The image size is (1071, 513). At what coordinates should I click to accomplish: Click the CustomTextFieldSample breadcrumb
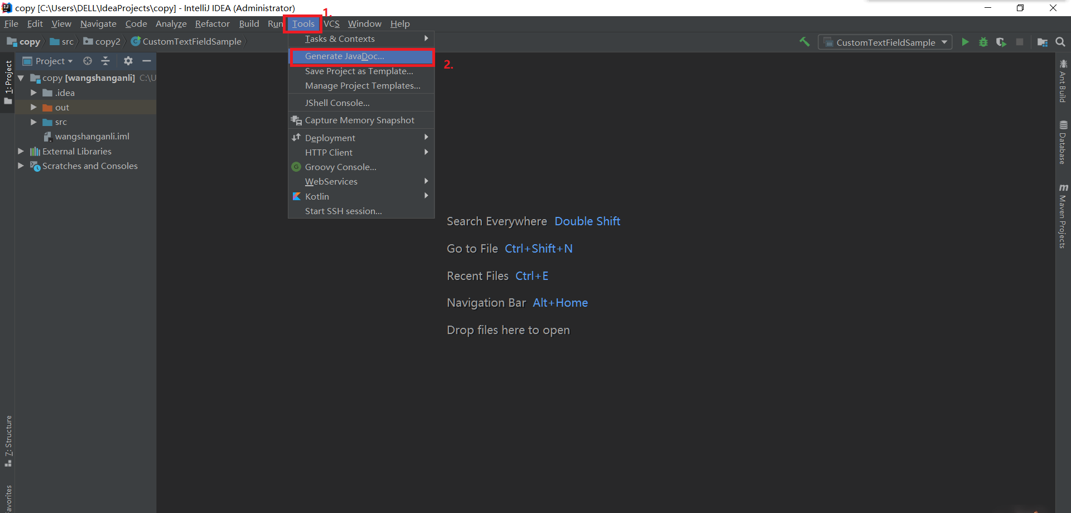[x=186, y=42]
